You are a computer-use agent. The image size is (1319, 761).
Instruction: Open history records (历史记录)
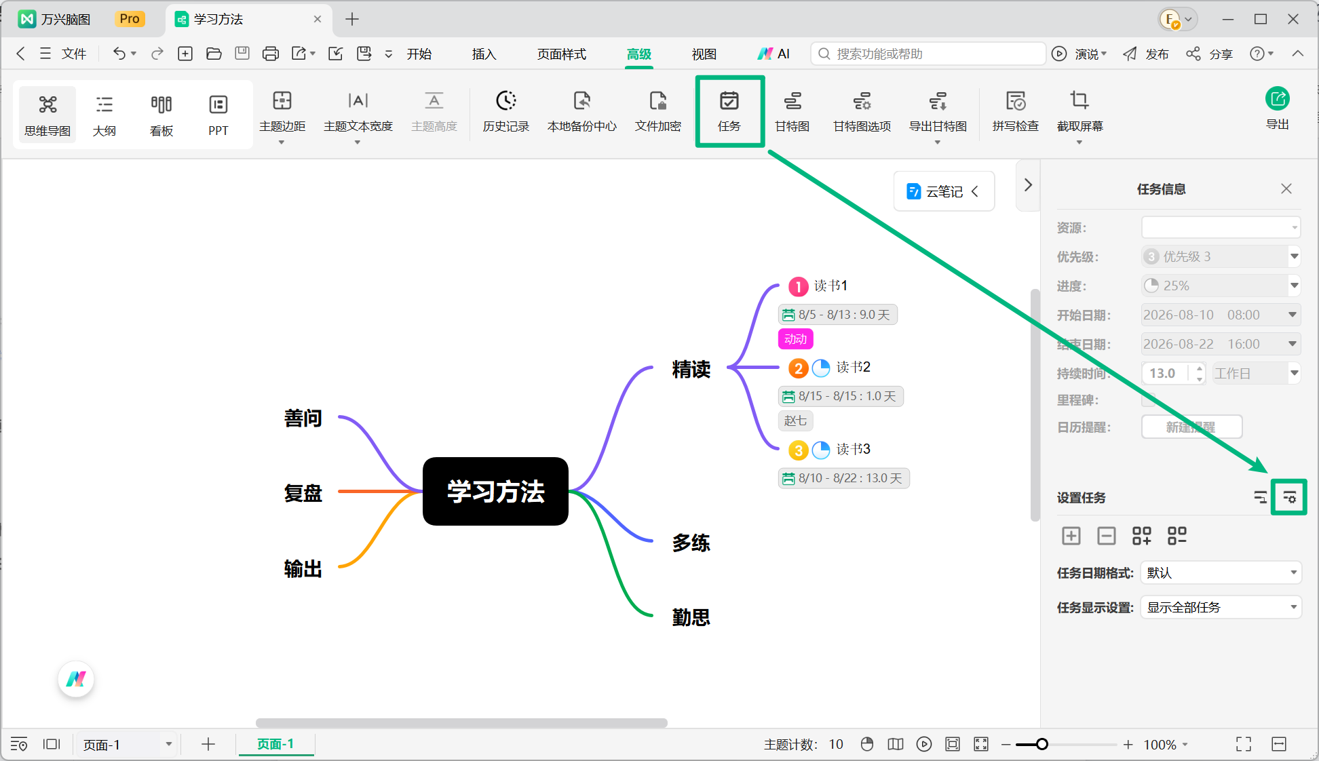[506, 111]
